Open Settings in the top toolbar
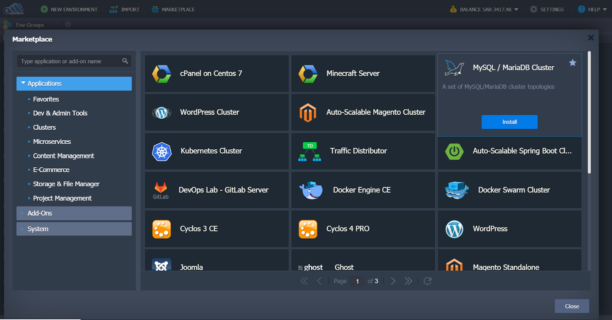This screenshot has height=320, width=612. pyautogui.click(x=547, y=10)
